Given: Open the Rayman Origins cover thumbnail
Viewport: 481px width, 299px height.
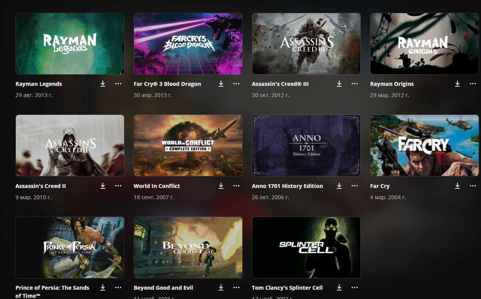Looking at the screenshot, I should [424, 44].
